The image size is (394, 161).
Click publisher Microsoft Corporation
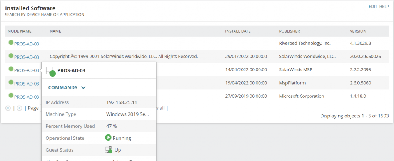coord(302,96)
